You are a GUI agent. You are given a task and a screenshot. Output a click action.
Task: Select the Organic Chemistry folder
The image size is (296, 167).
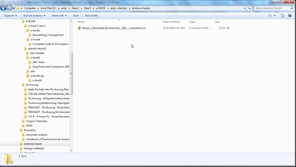(x=37, y=121)
